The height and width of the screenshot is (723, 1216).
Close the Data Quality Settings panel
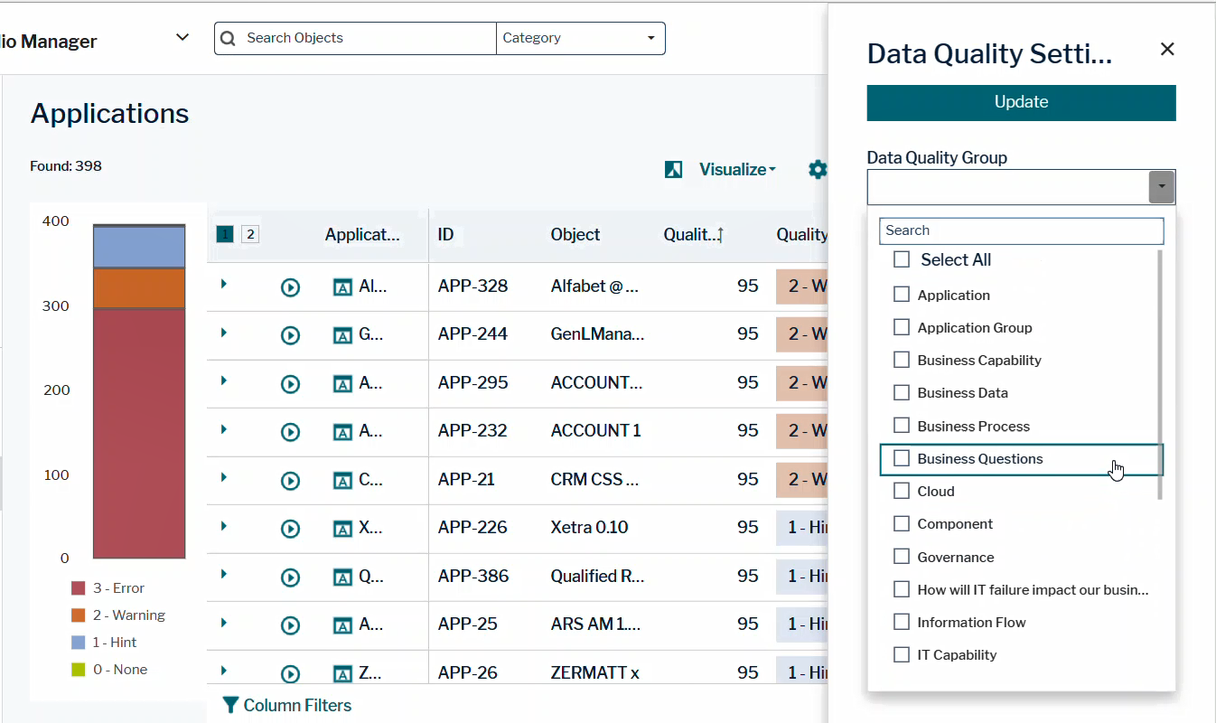tap(1166, 49)
